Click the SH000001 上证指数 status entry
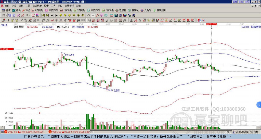 pyautogui.click(x=246, y=132)
